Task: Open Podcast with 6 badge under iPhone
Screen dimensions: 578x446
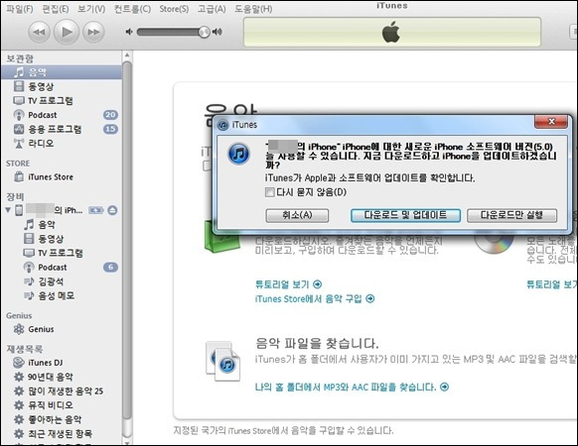Action: coord(62,268)
